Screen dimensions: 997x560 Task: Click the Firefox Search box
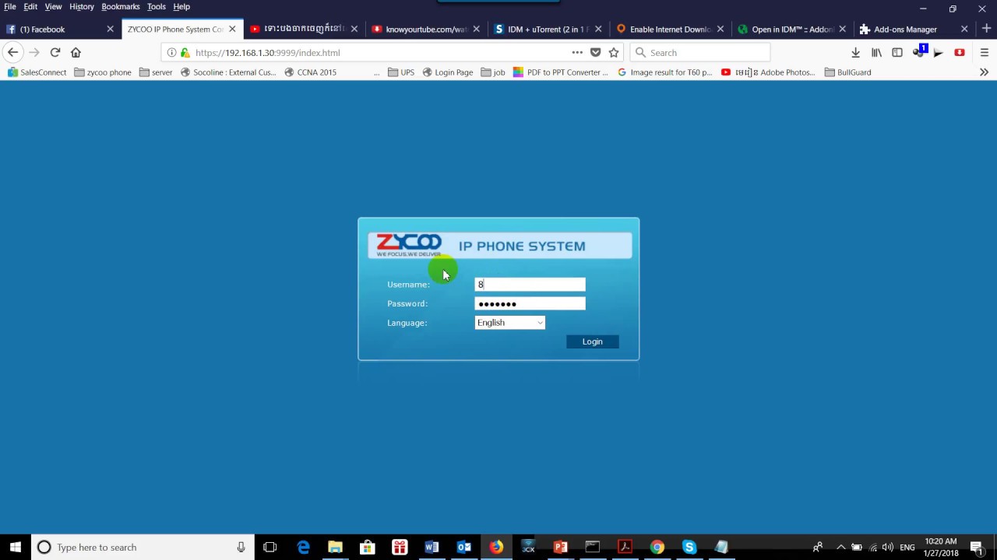point(699,52)
